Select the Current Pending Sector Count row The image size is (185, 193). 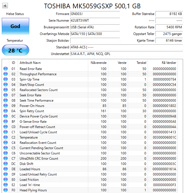coord(41,148)
